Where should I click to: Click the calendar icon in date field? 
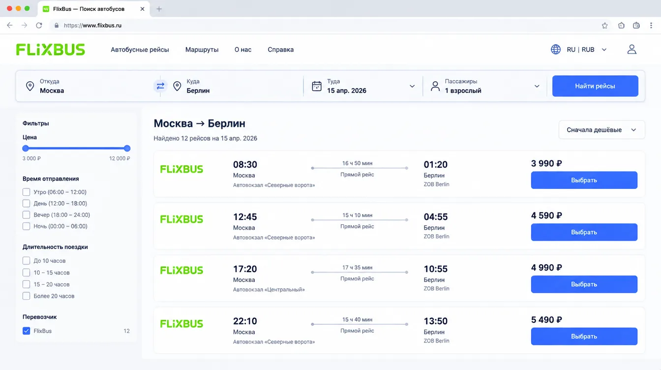317,86
